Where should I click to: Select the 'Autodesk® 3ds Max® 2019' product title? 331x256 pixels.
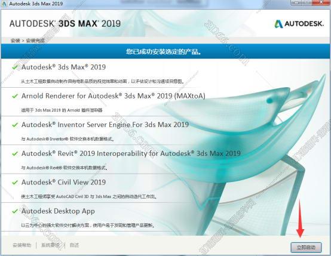63,67
